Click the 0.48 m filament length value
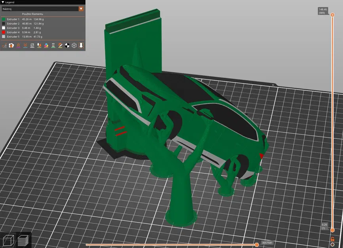 coord(26,28)
